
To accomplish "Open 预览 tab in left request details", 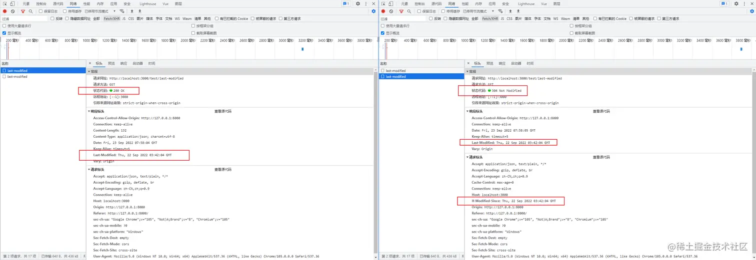I will 111,63.
